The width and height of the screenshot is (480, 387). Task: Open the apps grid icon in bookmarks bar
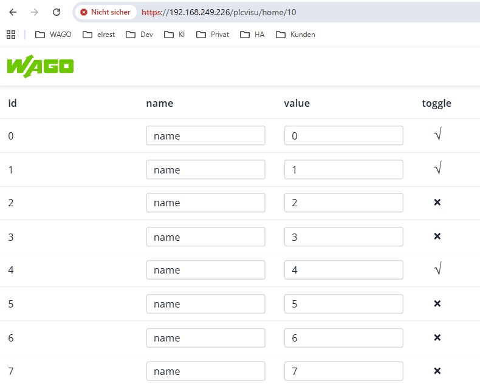tap(11, 35)
